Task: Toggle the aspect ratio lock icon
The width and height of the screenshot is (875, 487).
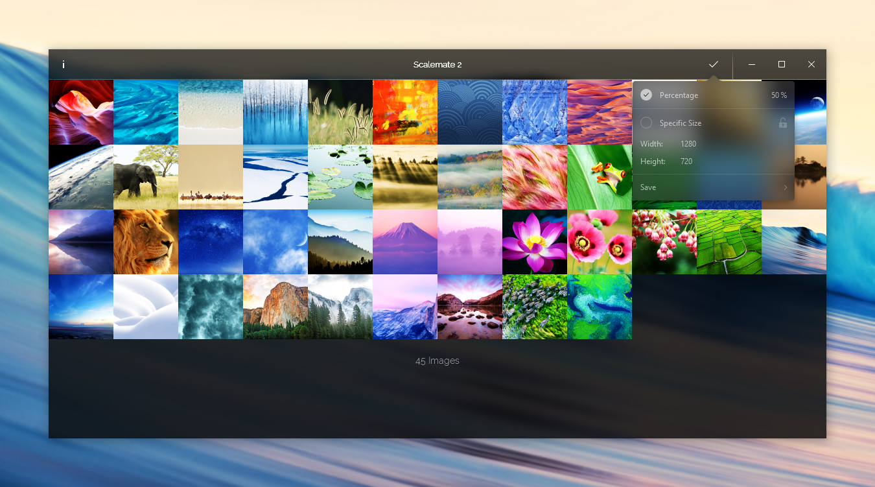Action: [782, 123]
